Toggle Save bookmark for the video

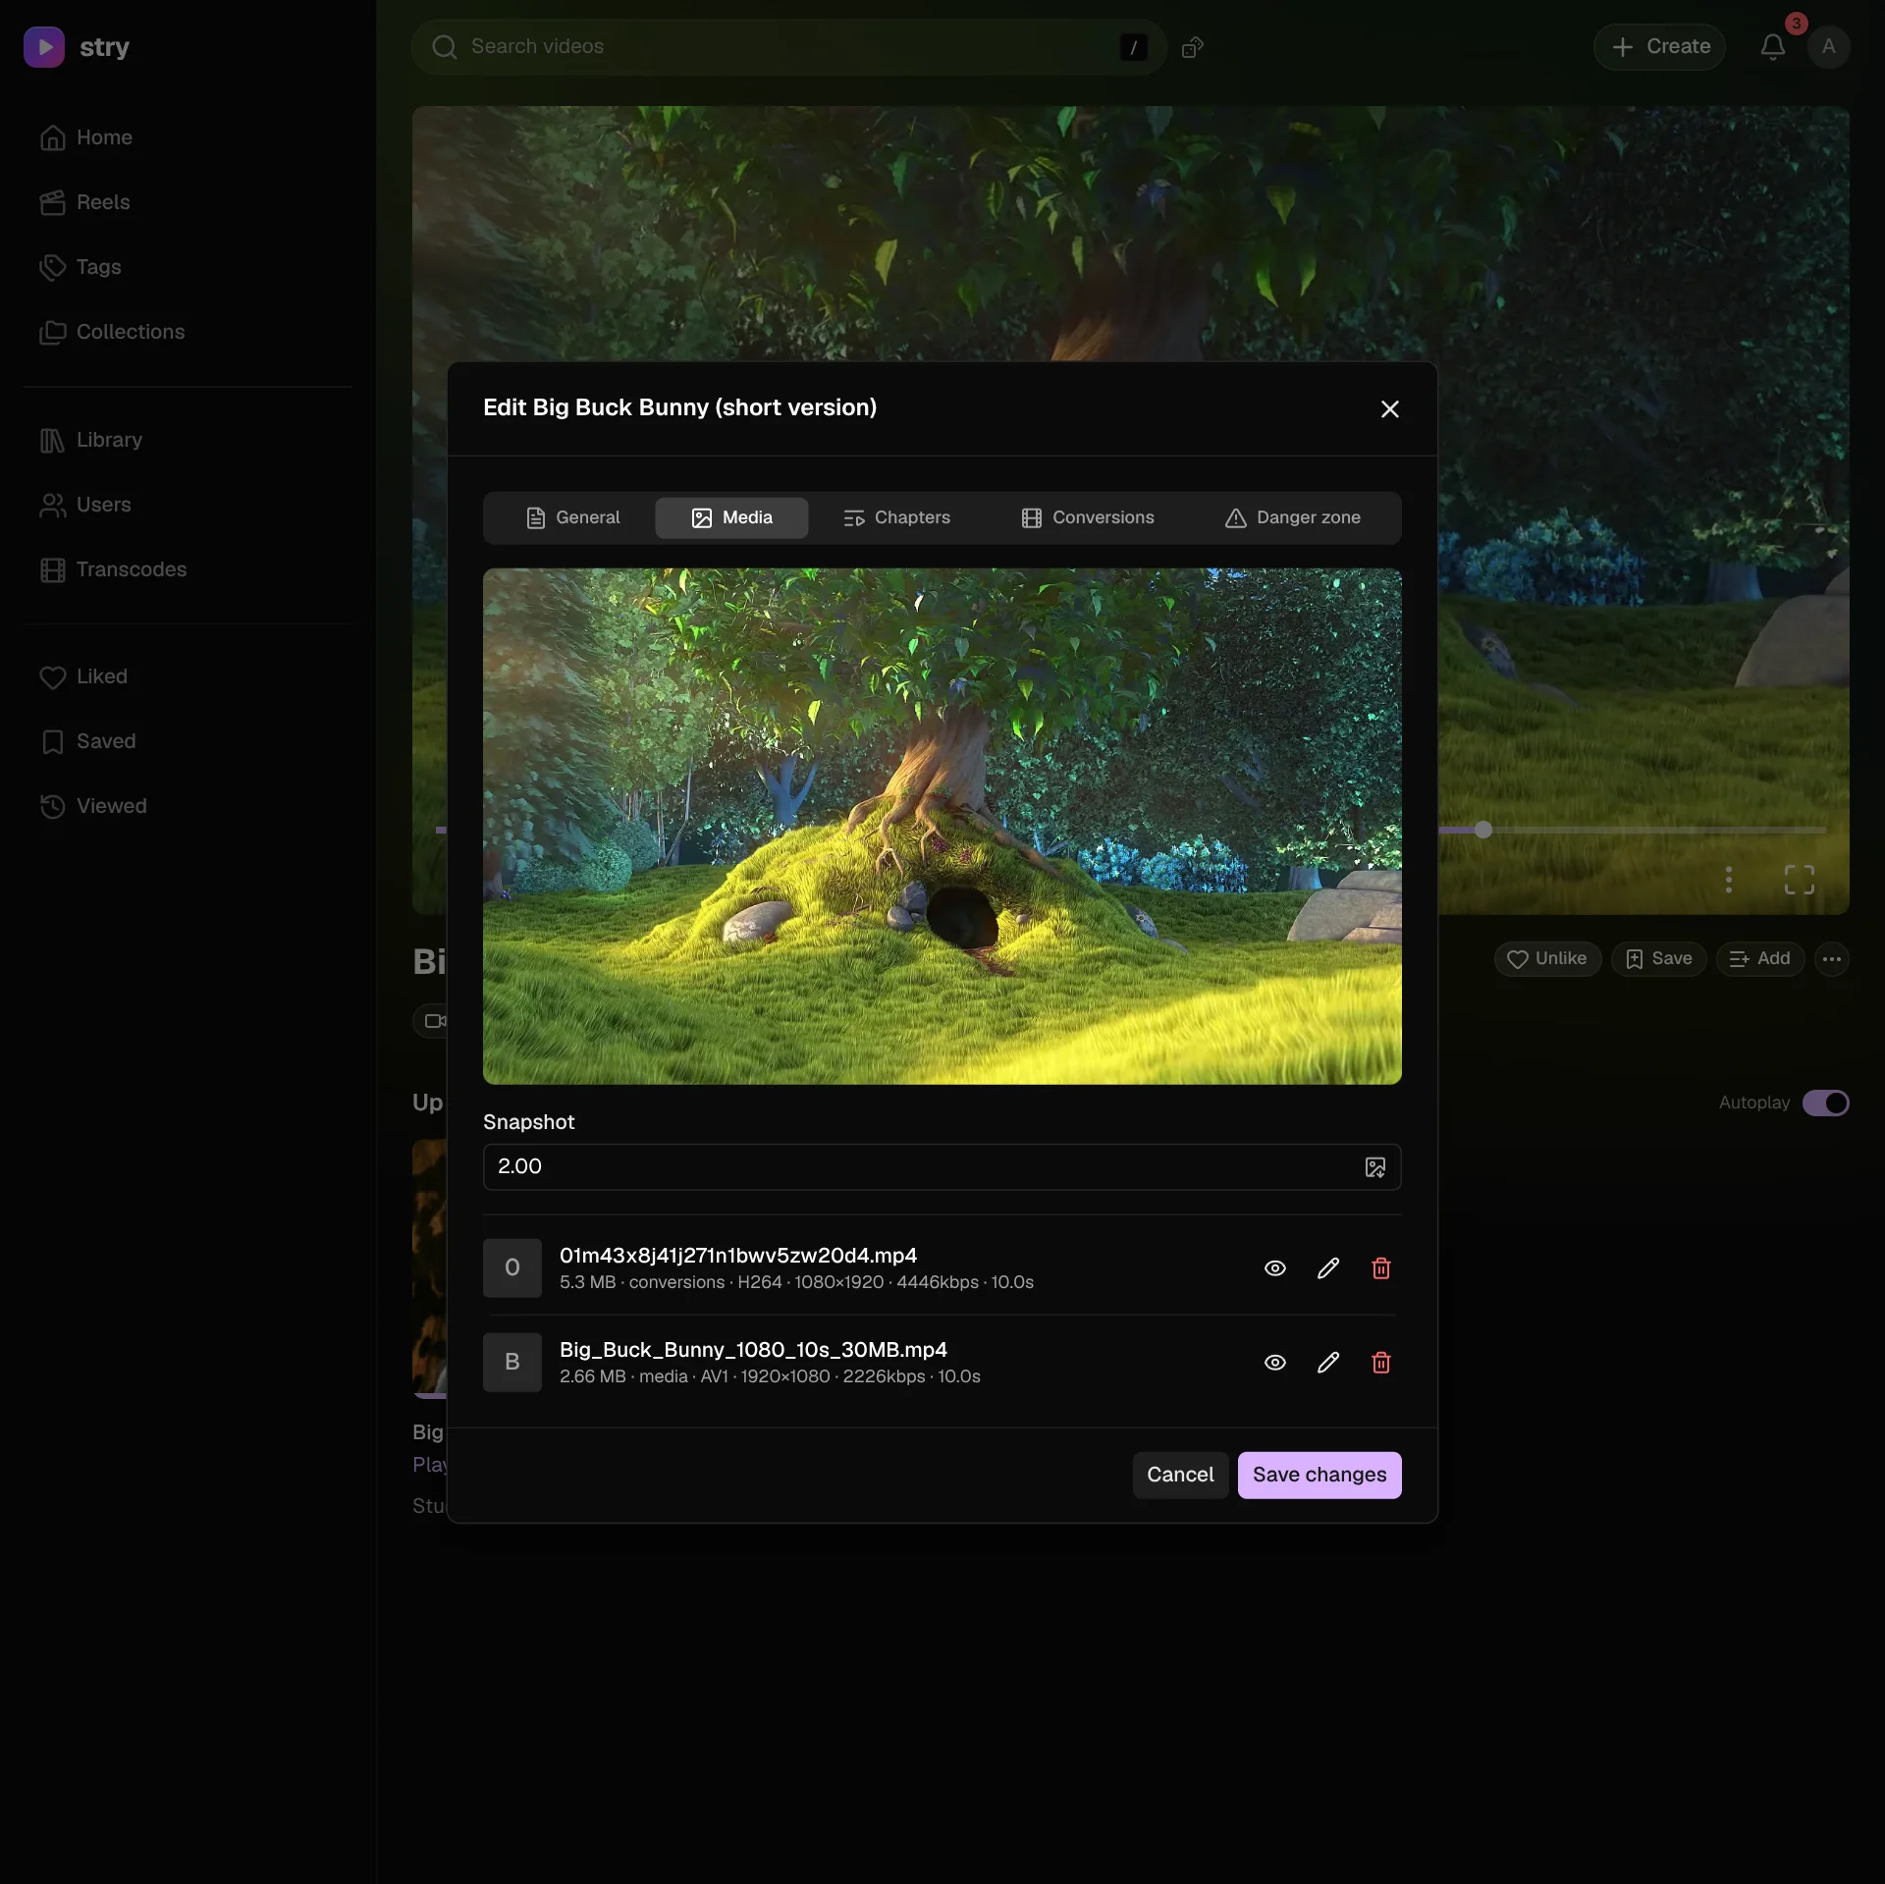pos(1658,959)
